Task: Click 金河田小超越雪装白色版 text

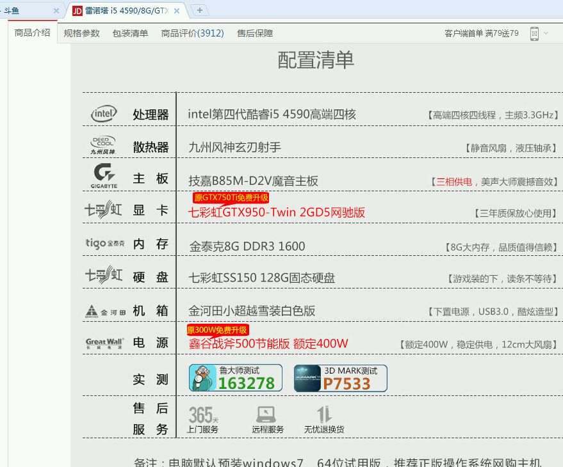Action: tap(252, 311)
